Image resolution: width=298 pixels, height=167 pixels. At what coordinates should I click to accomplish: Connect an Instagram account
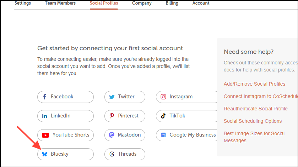pos(186,97)
